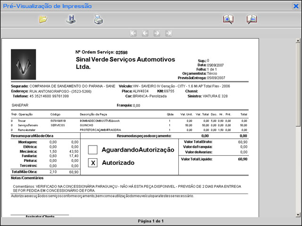The image size is (302, 226).
Task: Click the Valor Total Líquido amount
Action: coord(243,159)
